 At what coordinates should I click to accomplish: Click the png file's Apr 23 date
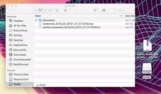pyautogui.click(x=130, y=24)
